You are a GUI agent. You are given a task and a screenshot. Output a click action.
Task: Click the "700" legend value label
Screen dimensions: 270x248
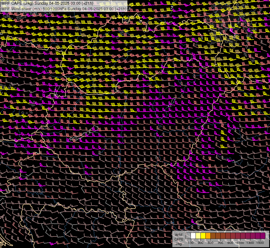click(x=220, y=243)
